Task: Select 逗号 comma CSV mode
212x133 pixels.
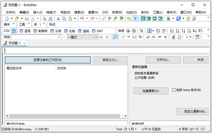Action: point(25,31)
